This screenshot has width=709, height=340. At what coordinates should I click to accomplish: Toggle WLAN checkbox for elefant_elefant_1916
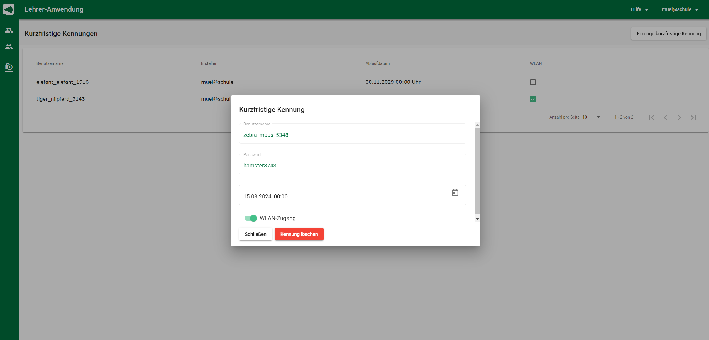point(533,82)
